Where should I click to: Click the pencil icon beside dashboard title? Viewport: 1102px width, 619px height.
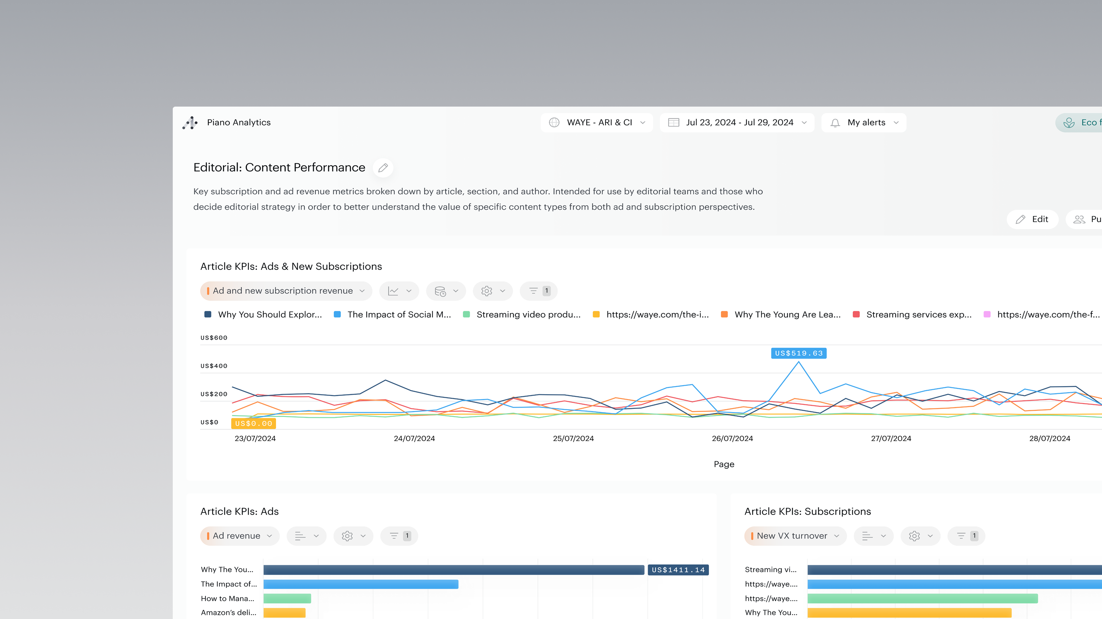383,167
